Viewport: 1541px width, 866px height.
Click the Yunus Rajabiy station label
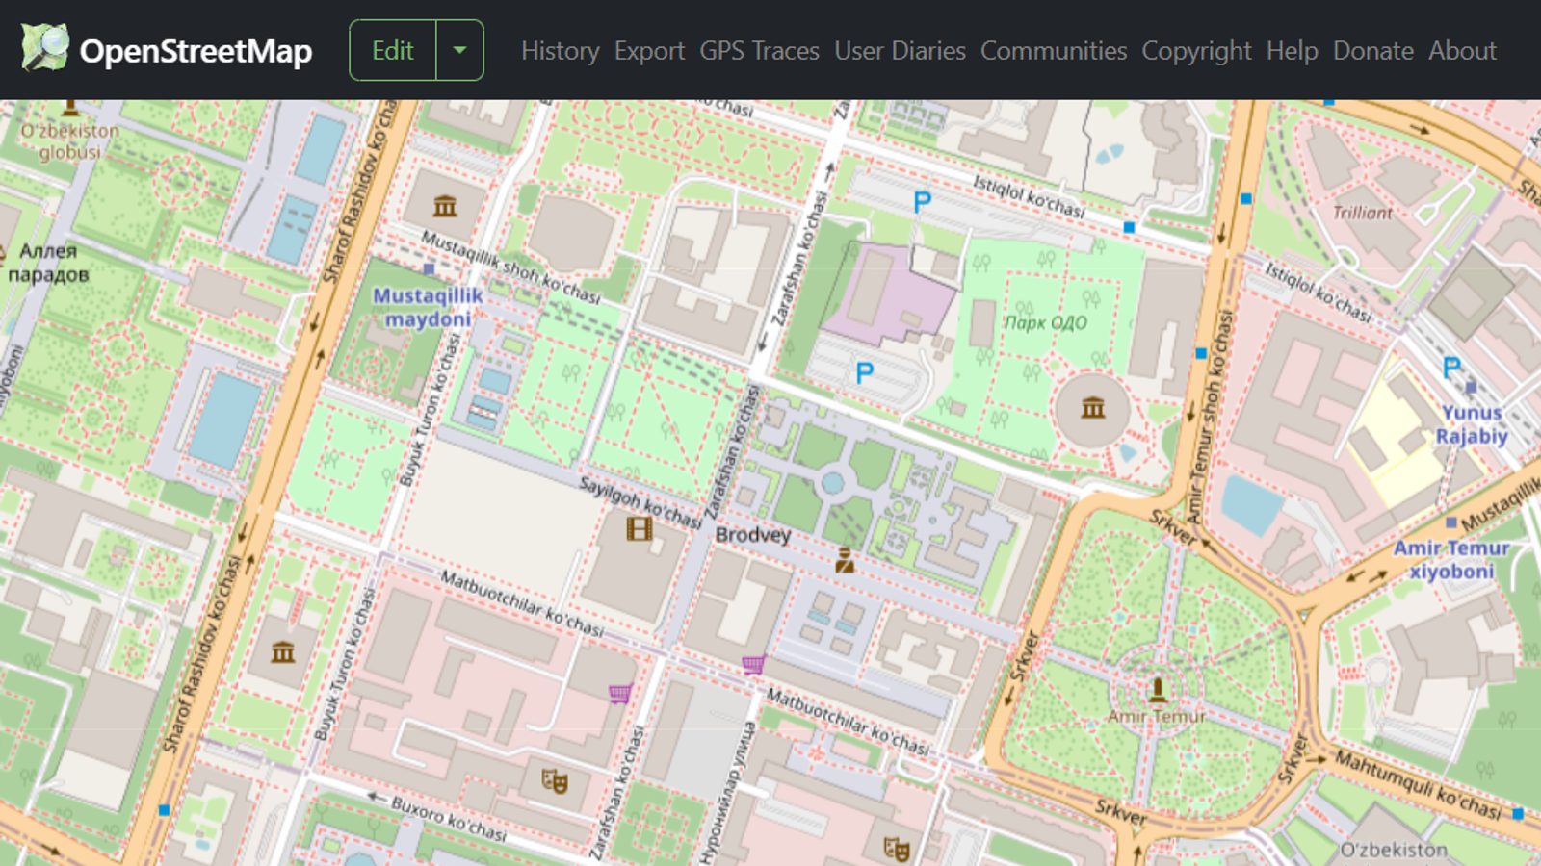[x=1472, y=424]
